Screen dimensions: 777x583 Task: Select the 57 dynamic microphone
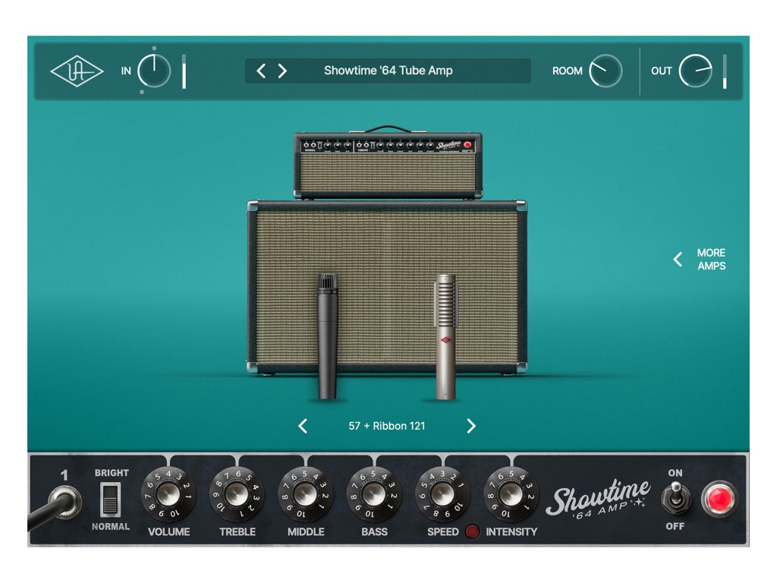click(328, 336)
